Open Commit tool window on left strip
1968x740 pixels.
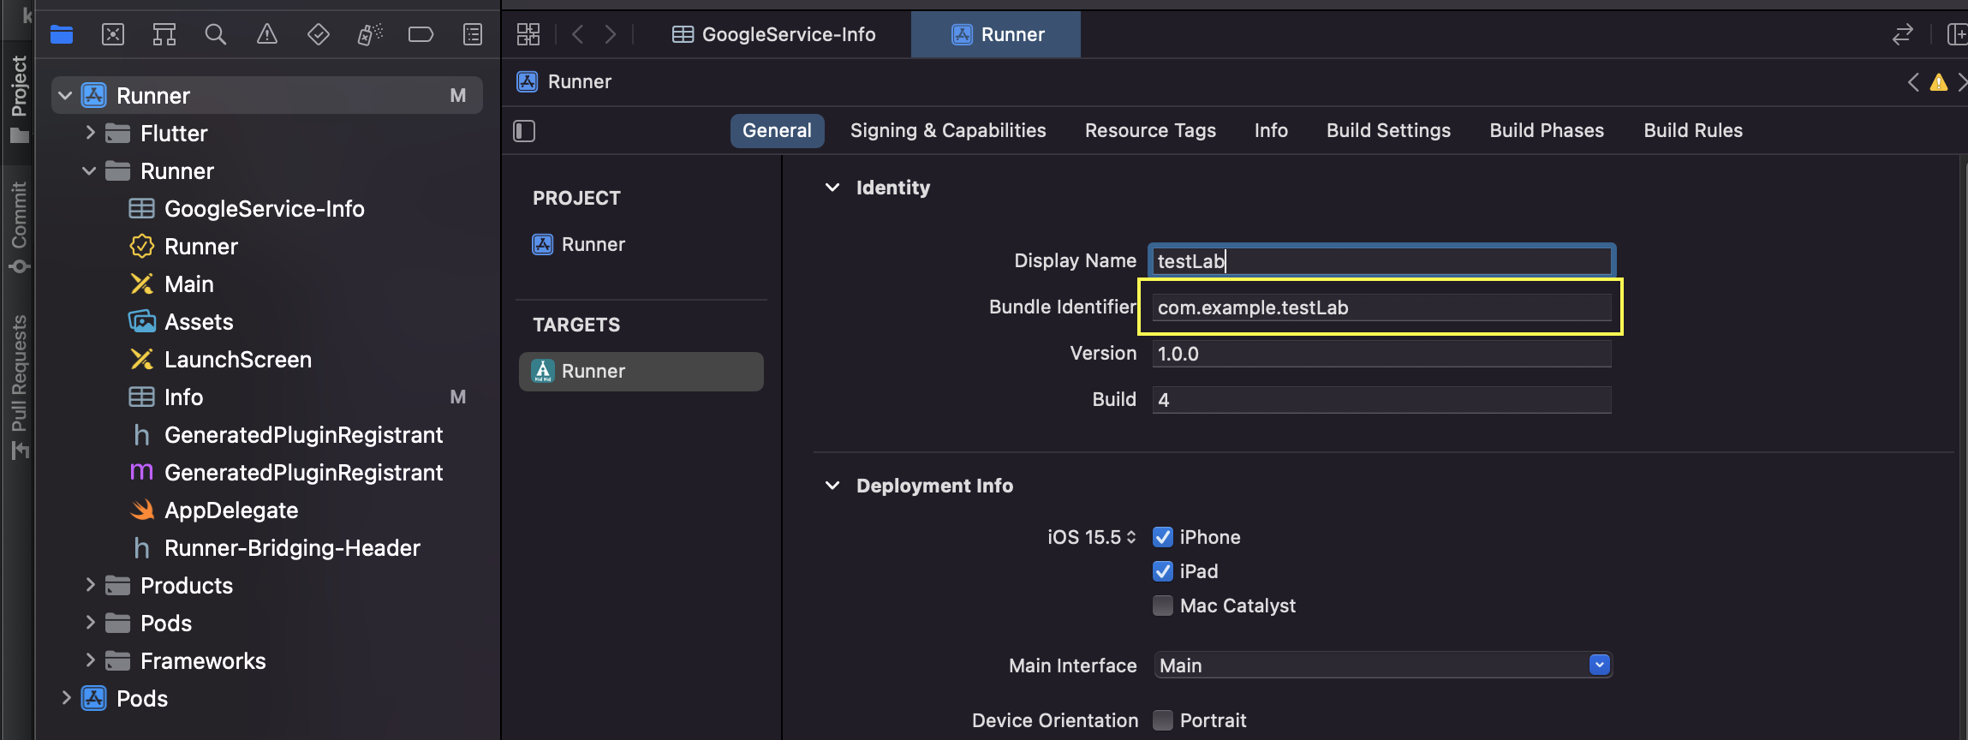click(19, 227)
